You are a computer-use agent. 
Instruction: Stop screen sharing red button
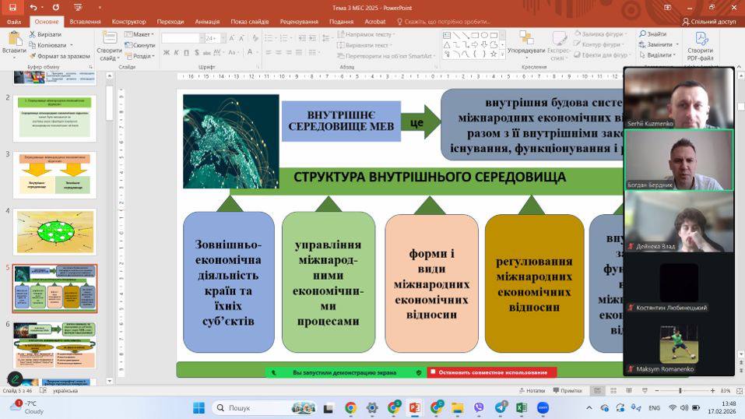tap(492, 372)
